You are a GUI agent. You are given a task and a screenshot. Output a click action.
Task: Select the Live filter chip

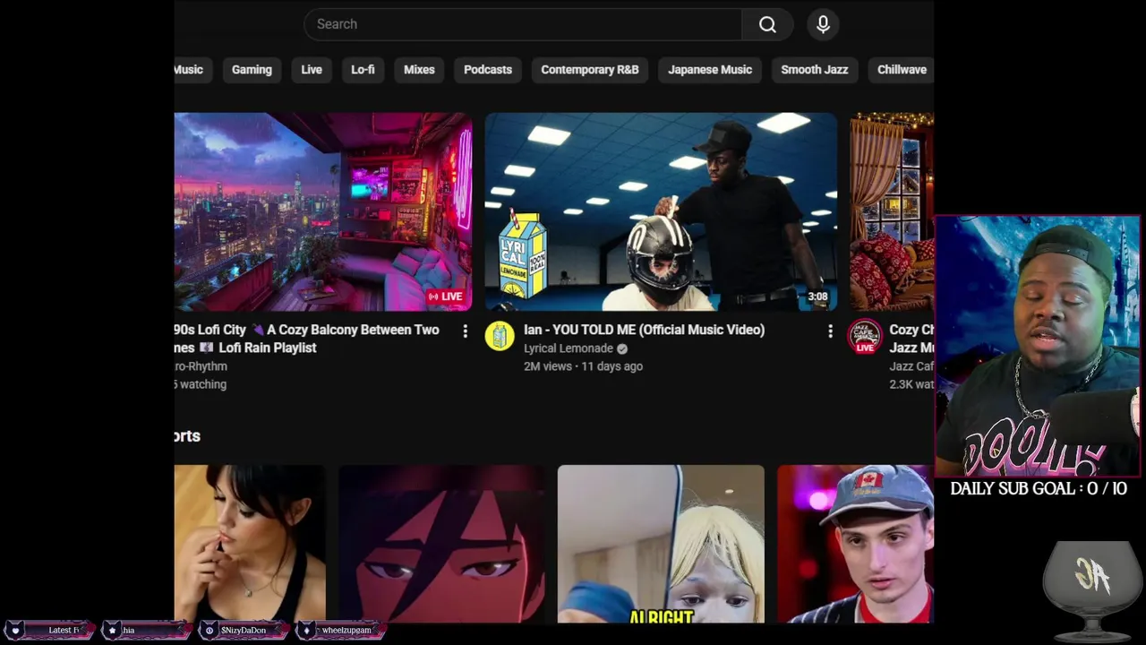[312, 70]
